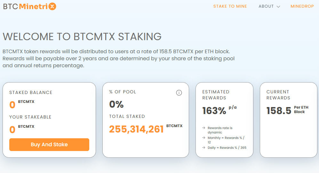
Task: Click the orange X emblem in logo
Action: click(52, 6)
